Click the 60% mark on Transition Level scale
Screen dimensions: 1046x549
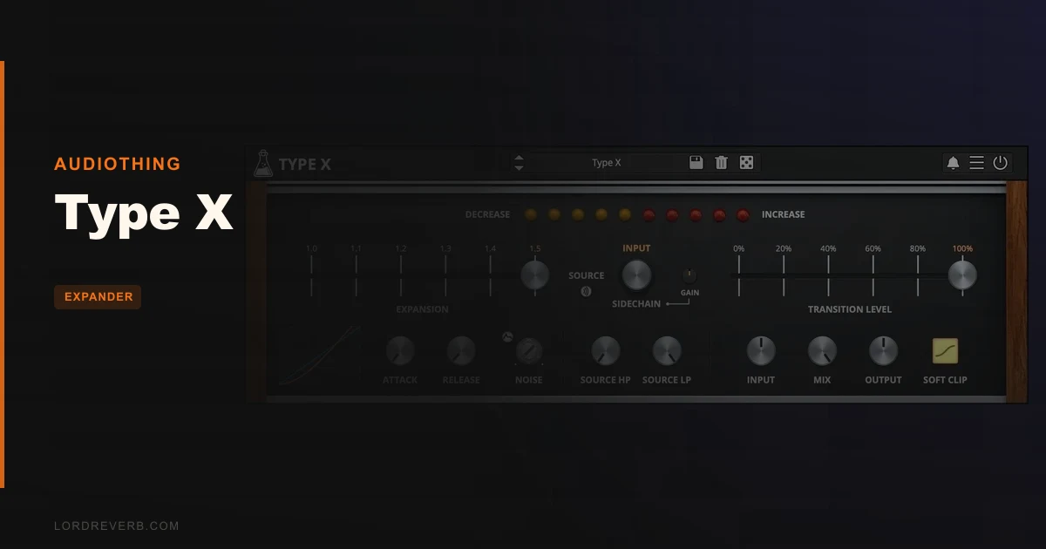point(873,248)
